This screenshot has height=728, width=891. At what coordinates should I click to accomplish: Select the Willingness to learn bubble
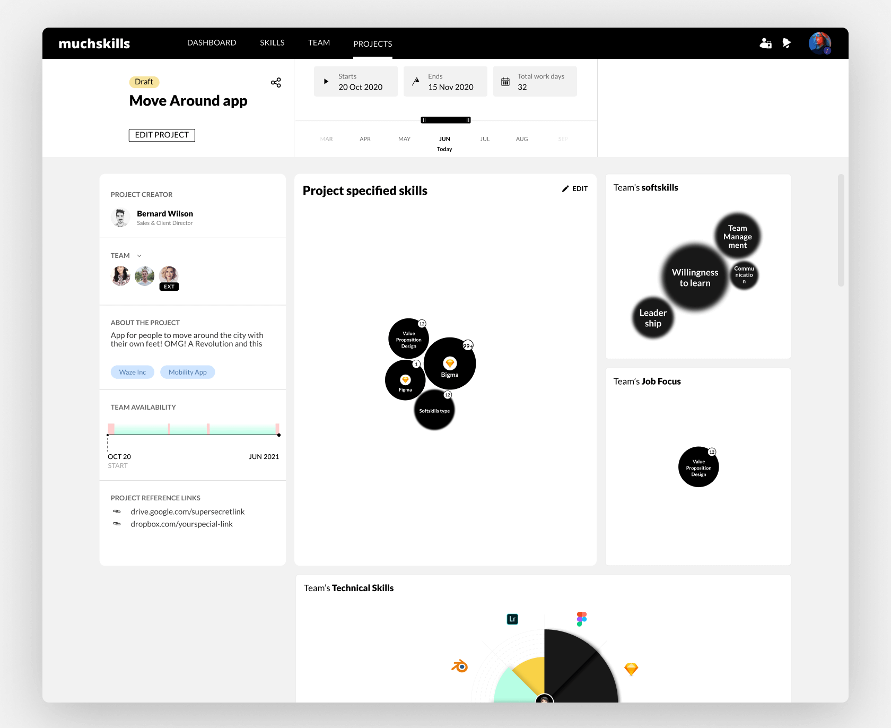[695, 277]
